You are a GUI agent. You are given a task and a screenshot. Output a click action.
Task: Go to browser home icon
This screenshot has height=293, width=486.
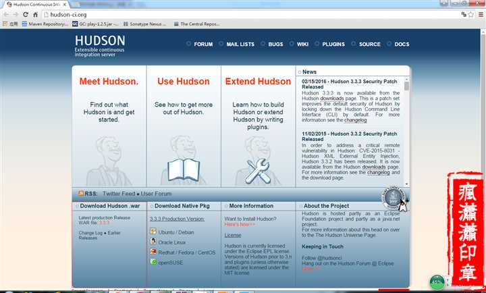pyautogui.click(x=35, y=15)
